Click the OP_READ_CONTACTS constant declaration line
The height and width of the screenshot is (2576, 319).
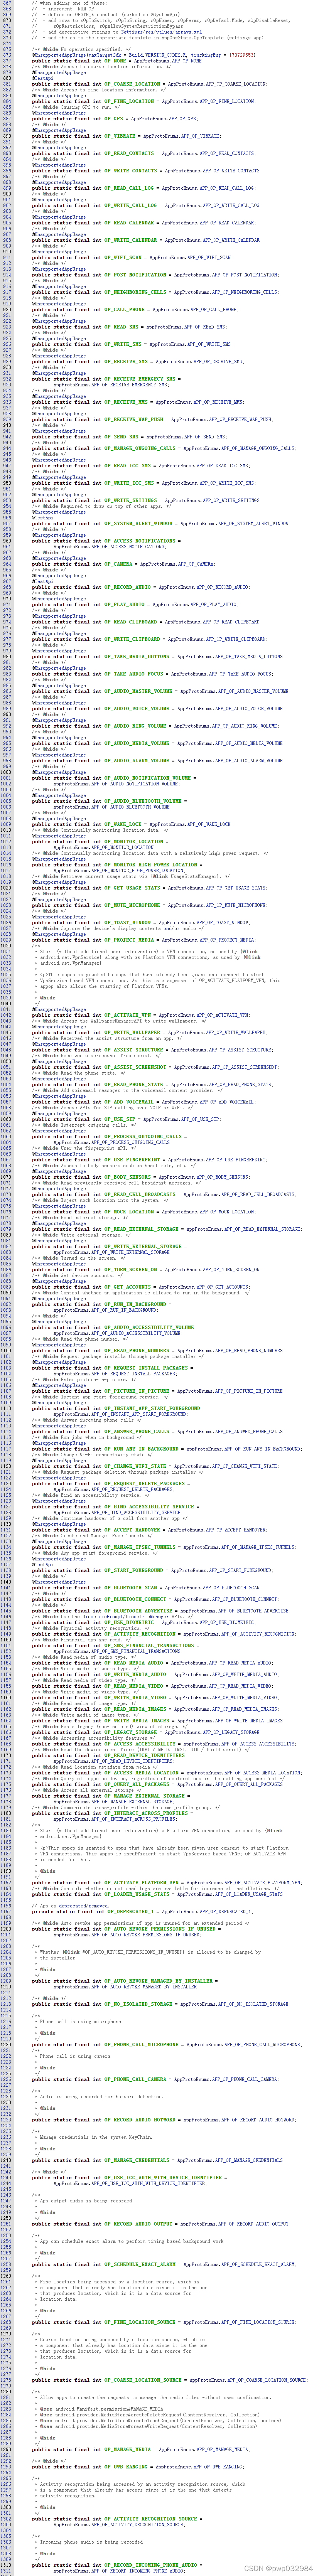[143, 153]
